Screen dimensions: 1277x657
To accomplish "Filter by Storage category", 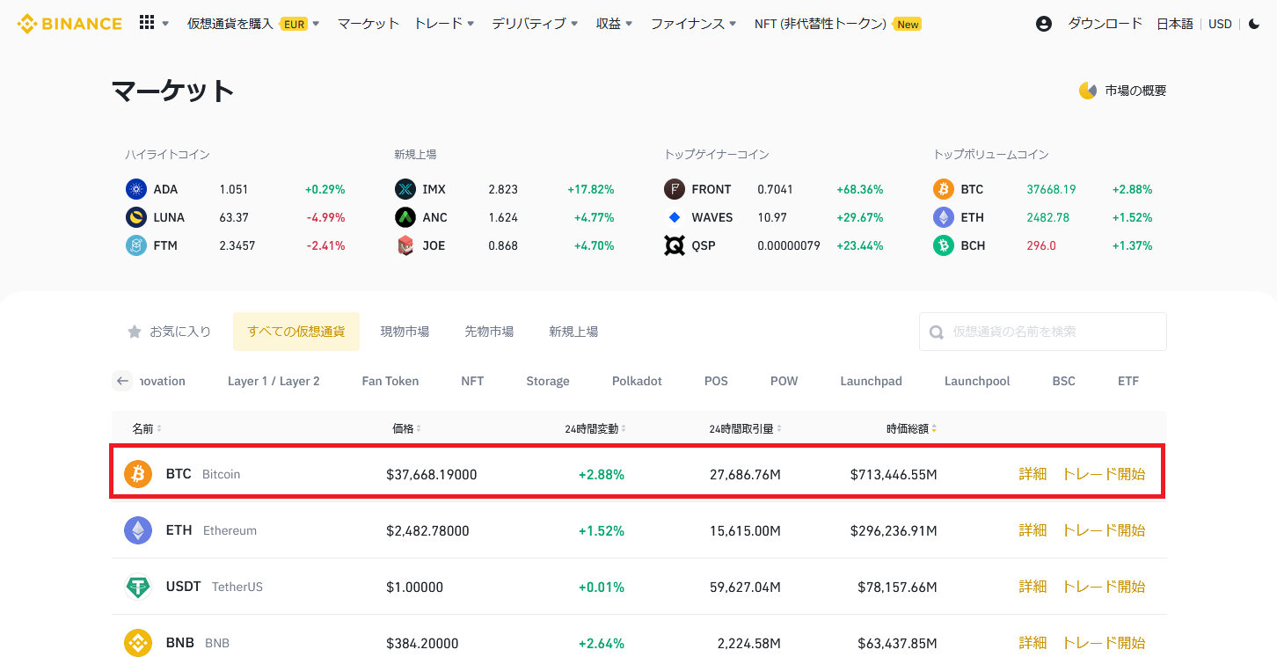I will (x=548, y=381).
